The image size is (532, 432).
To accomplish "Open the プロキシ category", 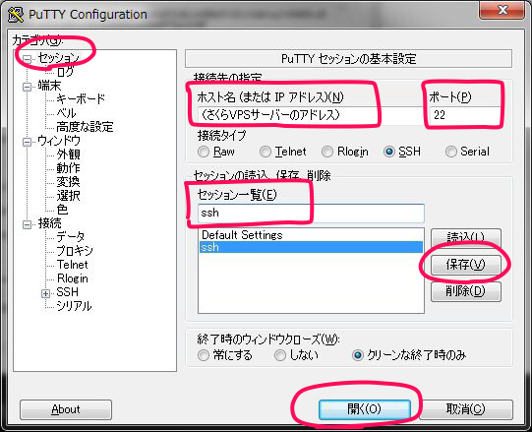I will tap(75, 251).
